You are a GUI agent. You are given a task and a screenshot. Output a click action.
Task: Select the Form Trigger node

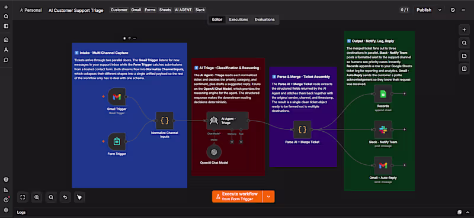pyautogui.click(x=117, y=141)
